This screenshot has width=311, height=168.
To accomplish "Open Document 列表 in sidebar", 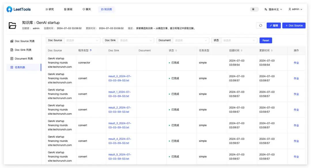I will [x=24, y=58].
